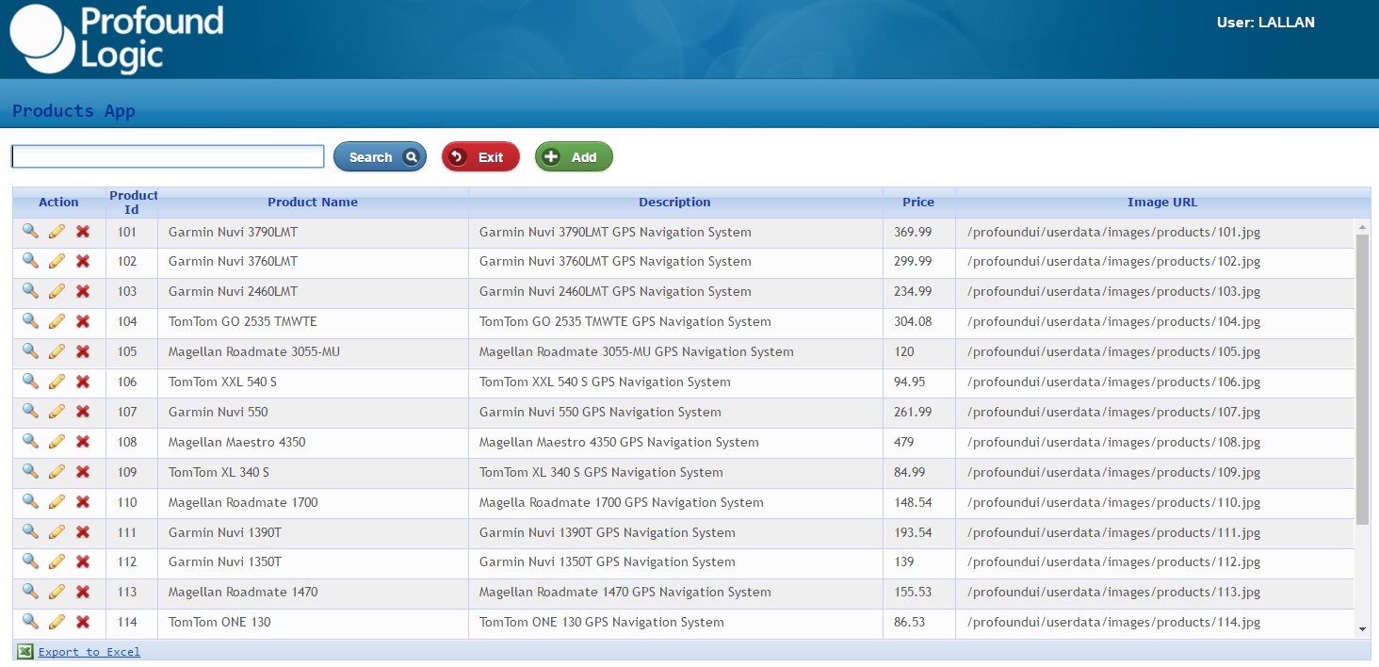This screenshot has width=1379, height=667.
Task: View details for Garmin Nuvi 3760LMT row
Action: pos(30,261)
